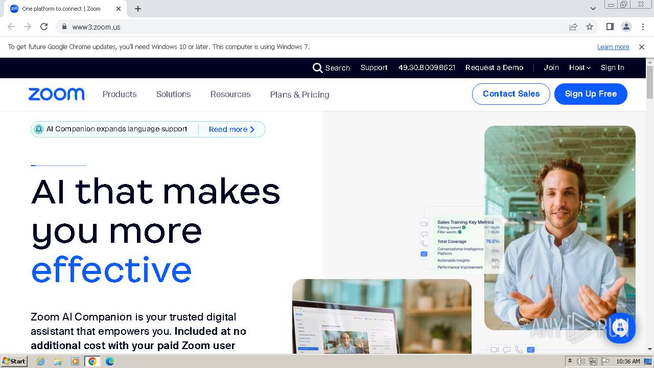654x368 pixels.
Task: Open a new browser tab
Action: click(x=138, y=9)
